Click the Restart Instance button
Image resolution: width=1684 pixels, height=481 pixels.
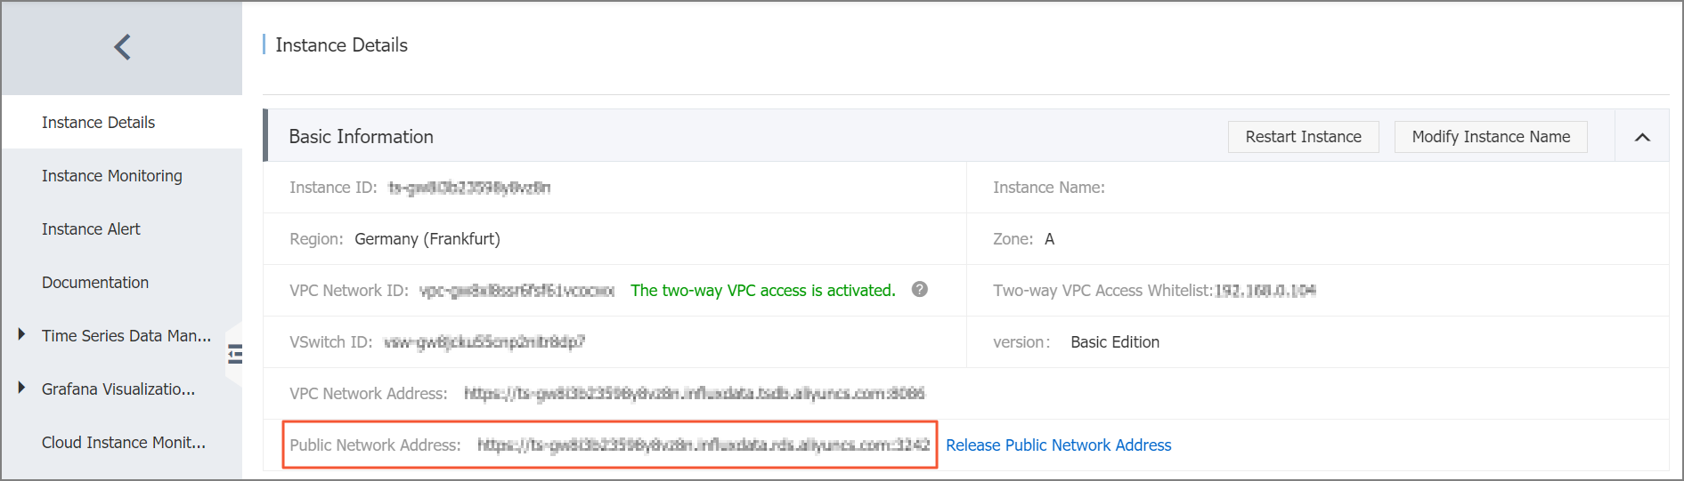coord(1303,137)
